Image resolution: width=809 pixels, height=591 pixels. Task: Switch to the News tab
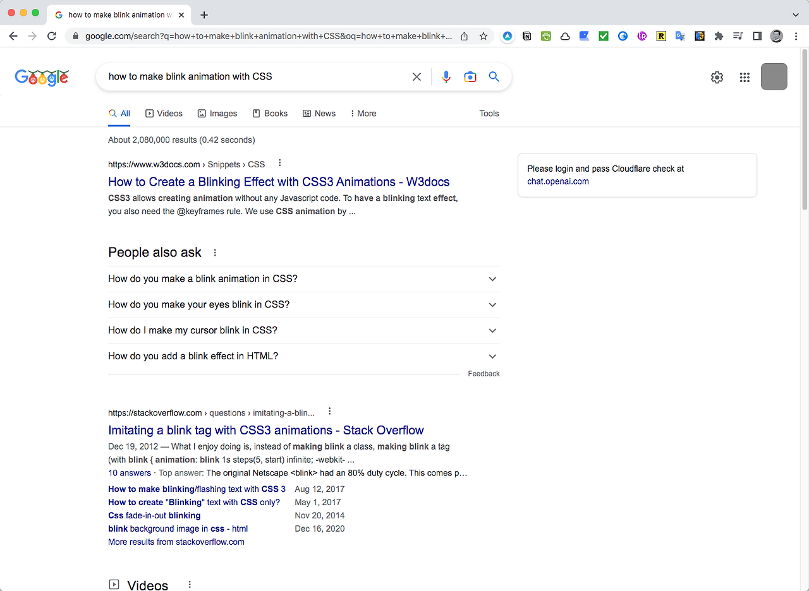tap(319, 114)
